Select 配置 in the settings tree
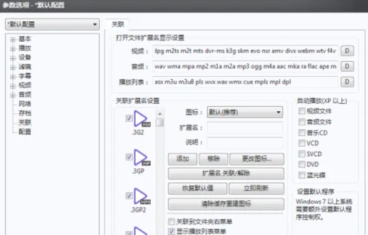 pyautogui.click(x=25, y=132)
